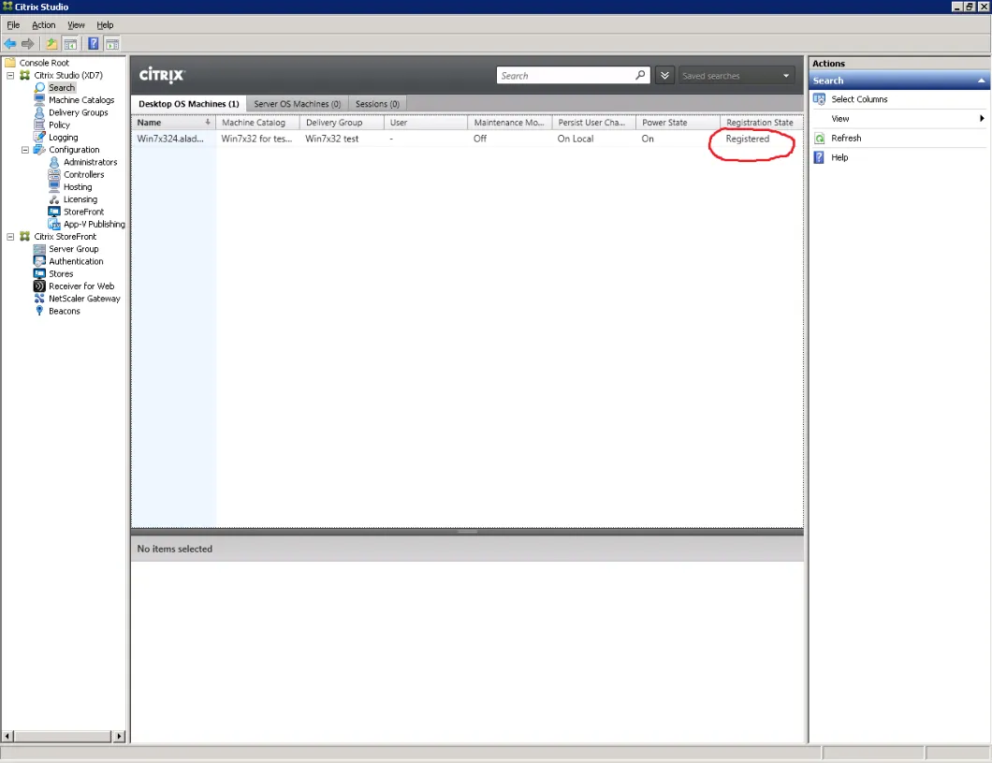Click Select Columns in Actions pane
This screenshot has width=992, height=763.
click(859, 99)
